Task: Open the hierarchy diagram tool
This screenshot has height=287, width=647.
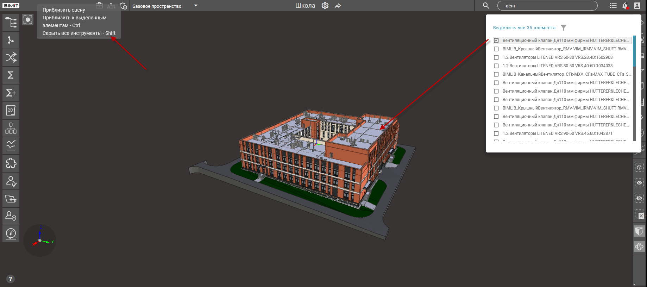Action: pyautogui.click(x=11, y=128)
